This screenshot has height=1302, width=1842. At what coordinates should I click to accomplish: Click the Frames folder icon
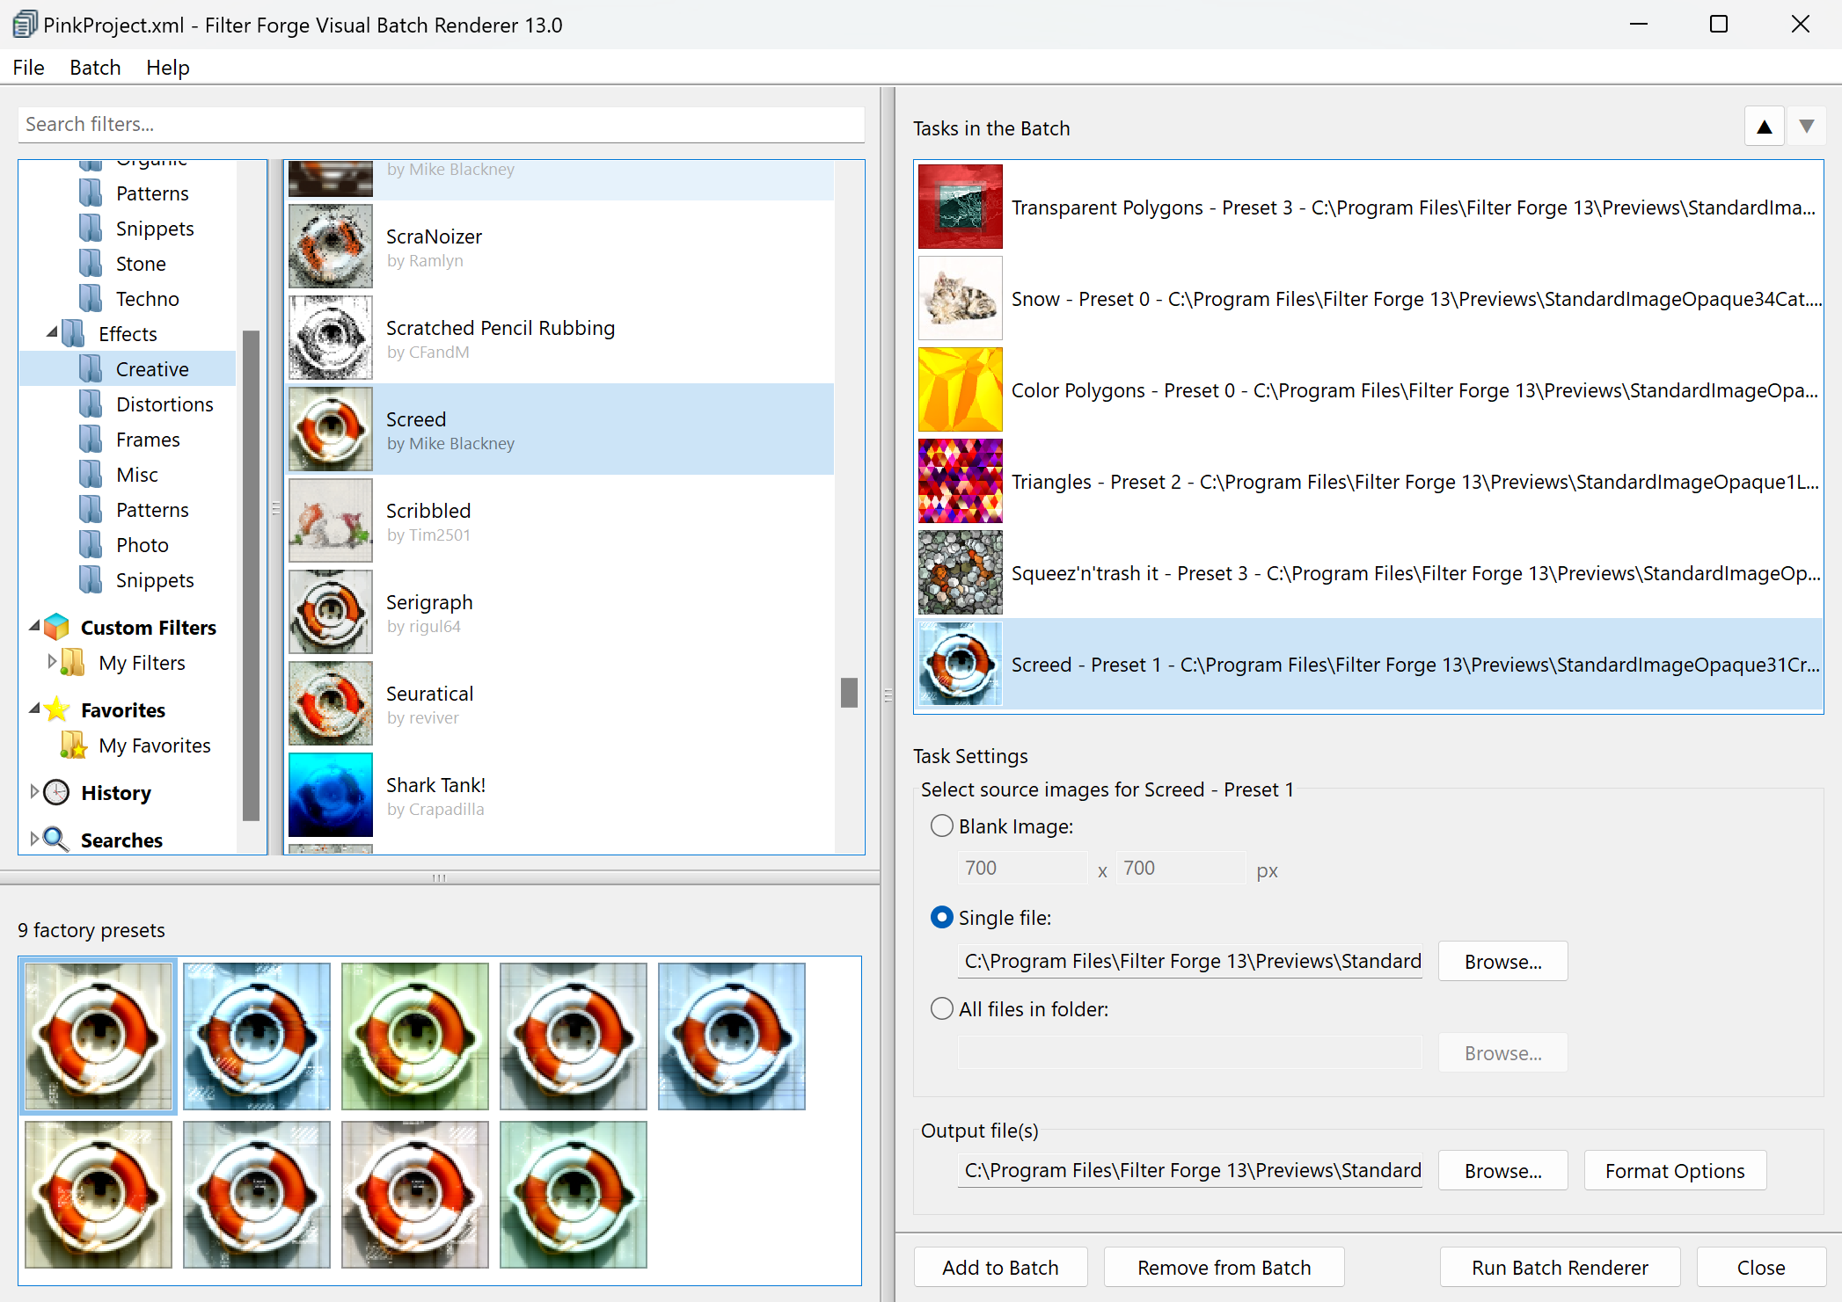[x=91, y=440]
